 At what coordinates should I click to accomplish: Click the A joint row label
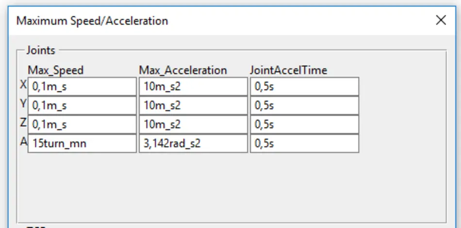tap(23, 142)
